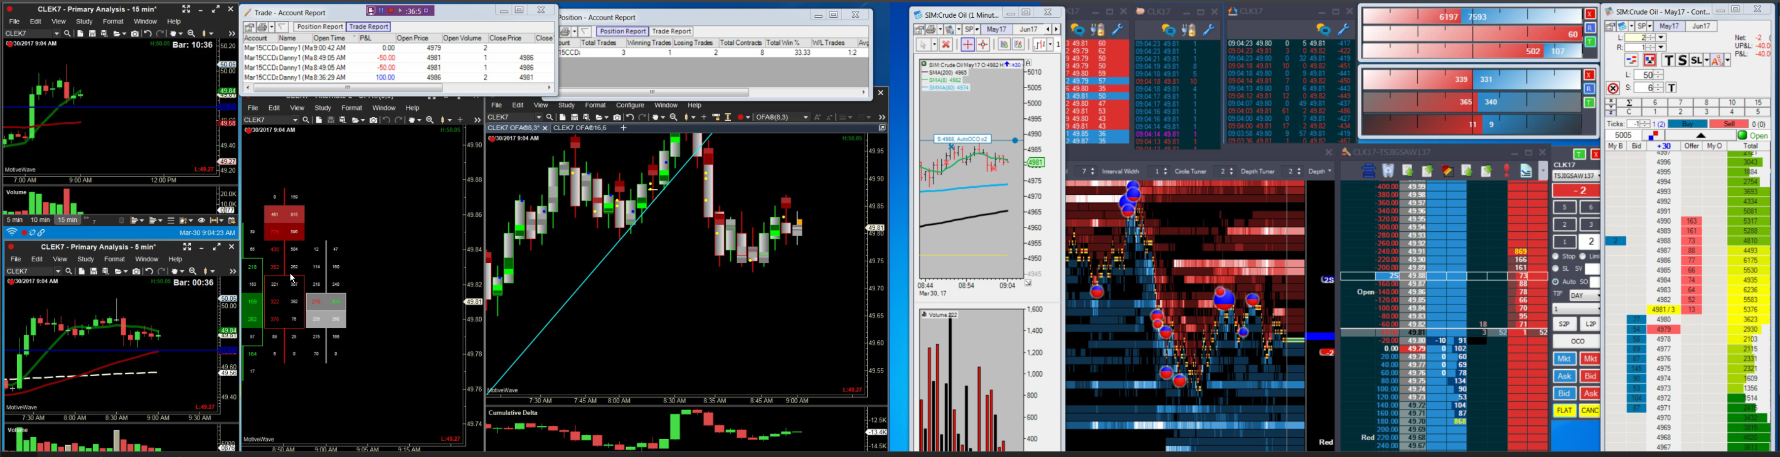This screenshot has height=457, width=1780.
Task: Click the 5005 price field in SIM DOM
Action: [x=1624, y=136]
